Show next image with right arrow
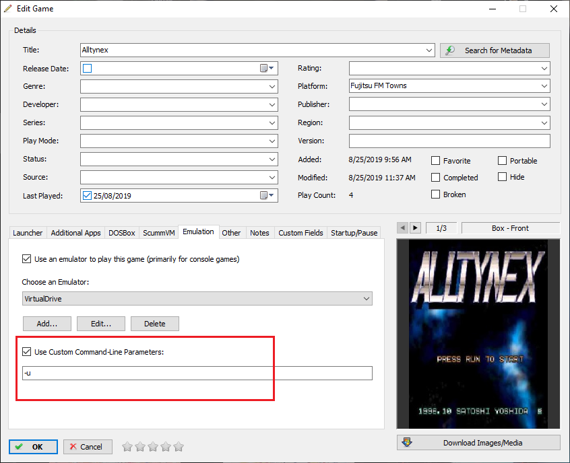570x463 pixels. 415,228
